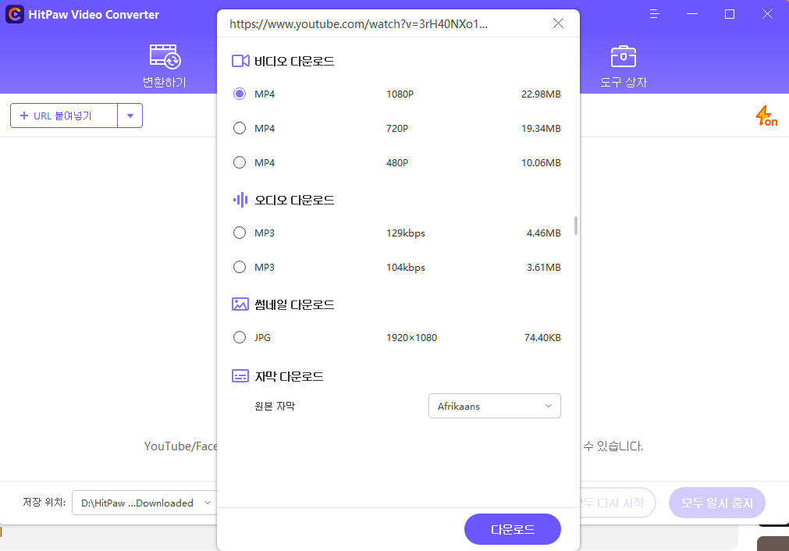Image resolution: width=789 pixels, height=551 pixels.
Task: Open the hamburger menu in title bar
Action: tap(654, 14)
